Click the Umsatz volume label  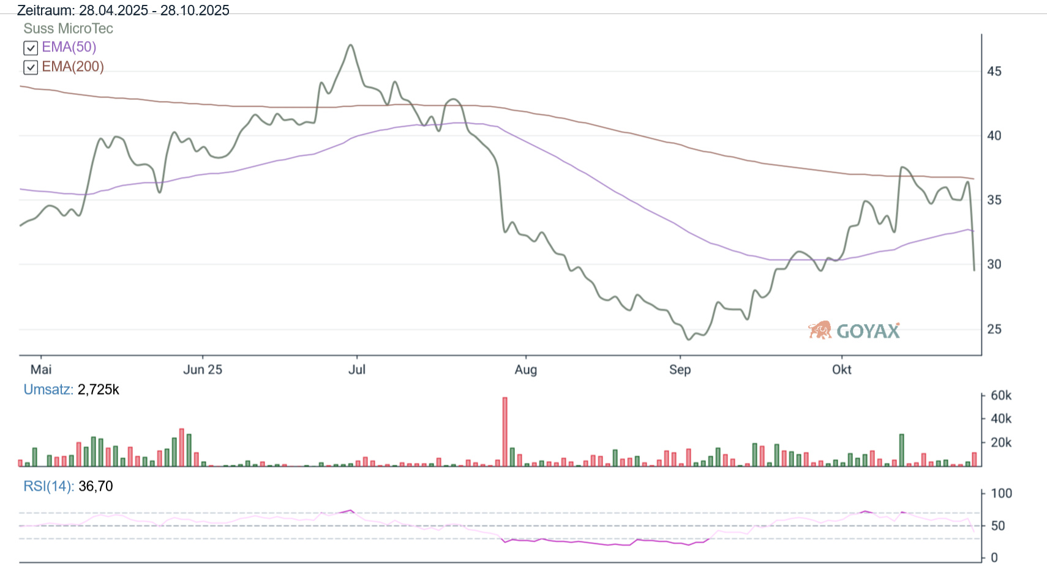(48, 390)
